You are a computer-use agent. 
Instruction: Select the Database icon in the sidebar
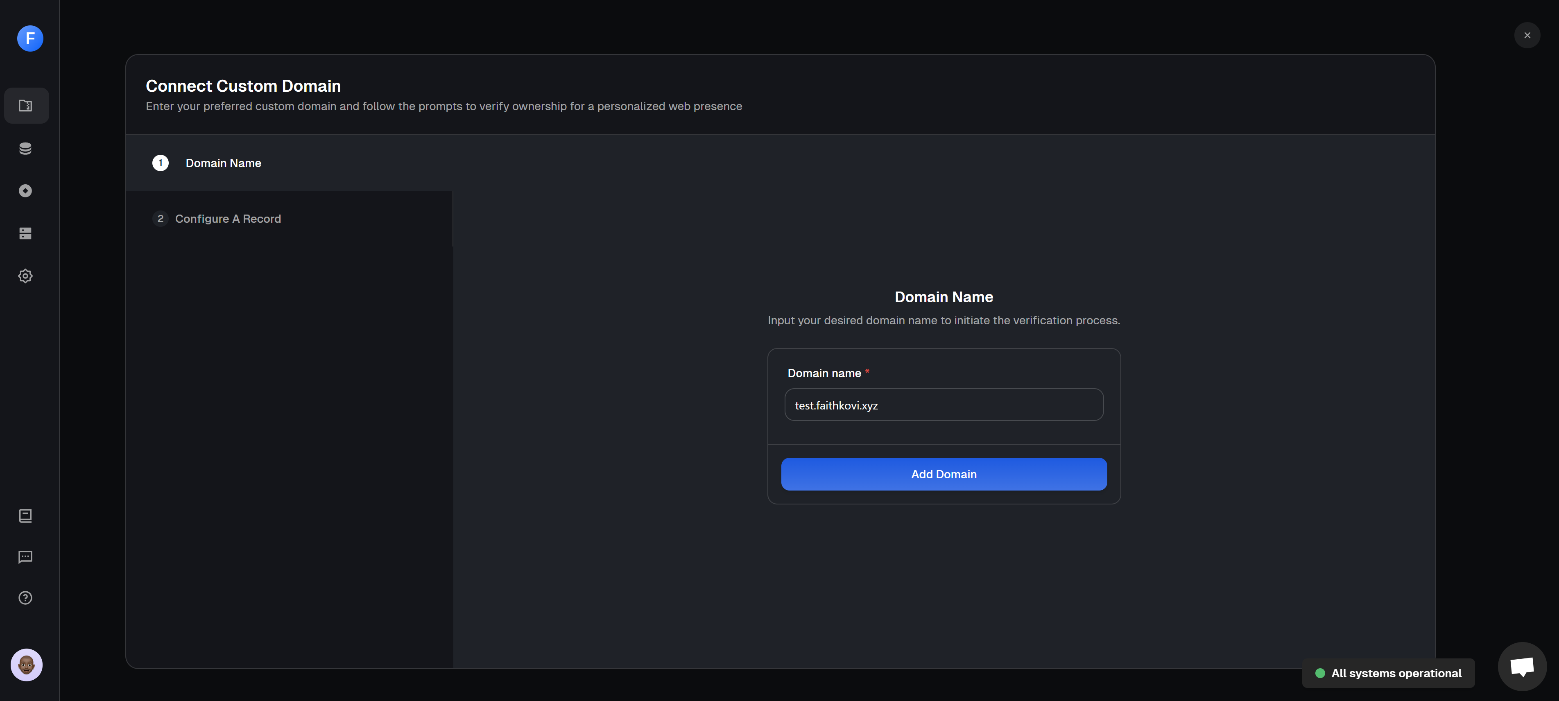pos(25,148)
